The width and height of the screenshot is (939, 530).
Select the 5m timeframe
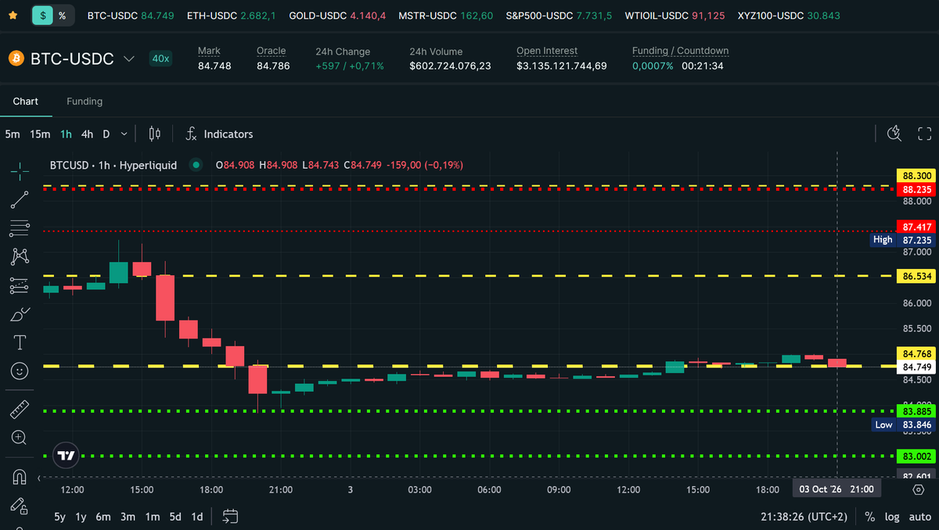13,134
